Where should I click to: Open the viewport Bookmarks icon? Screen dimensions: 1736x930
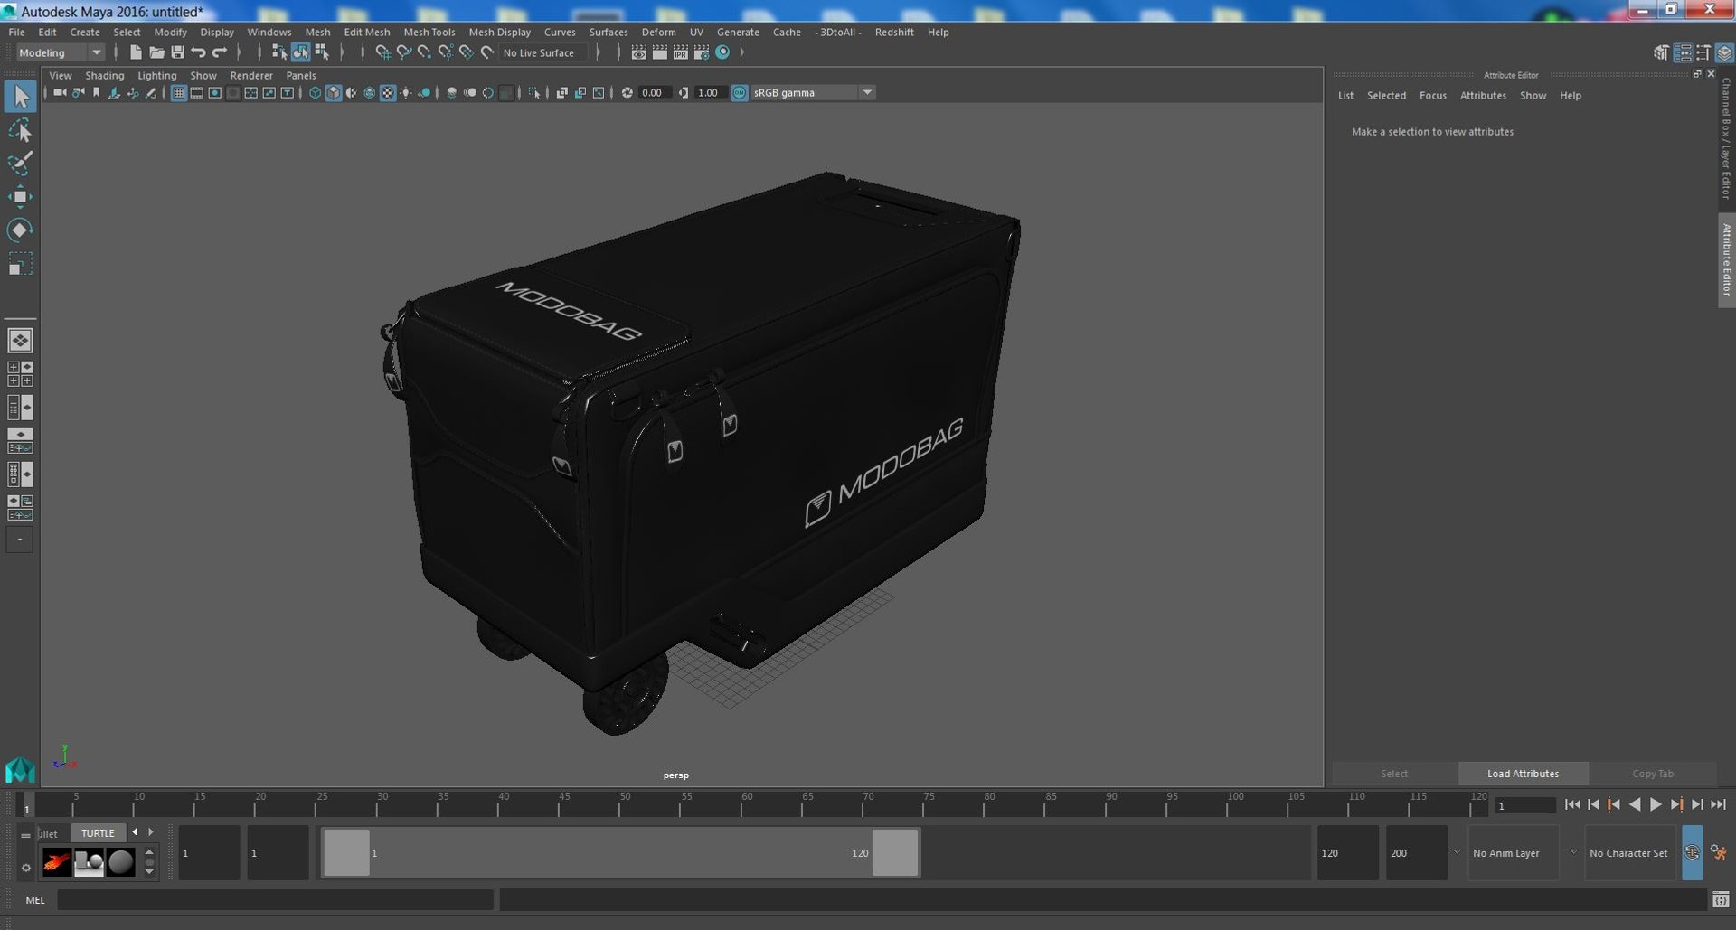(x=96, y=92)
